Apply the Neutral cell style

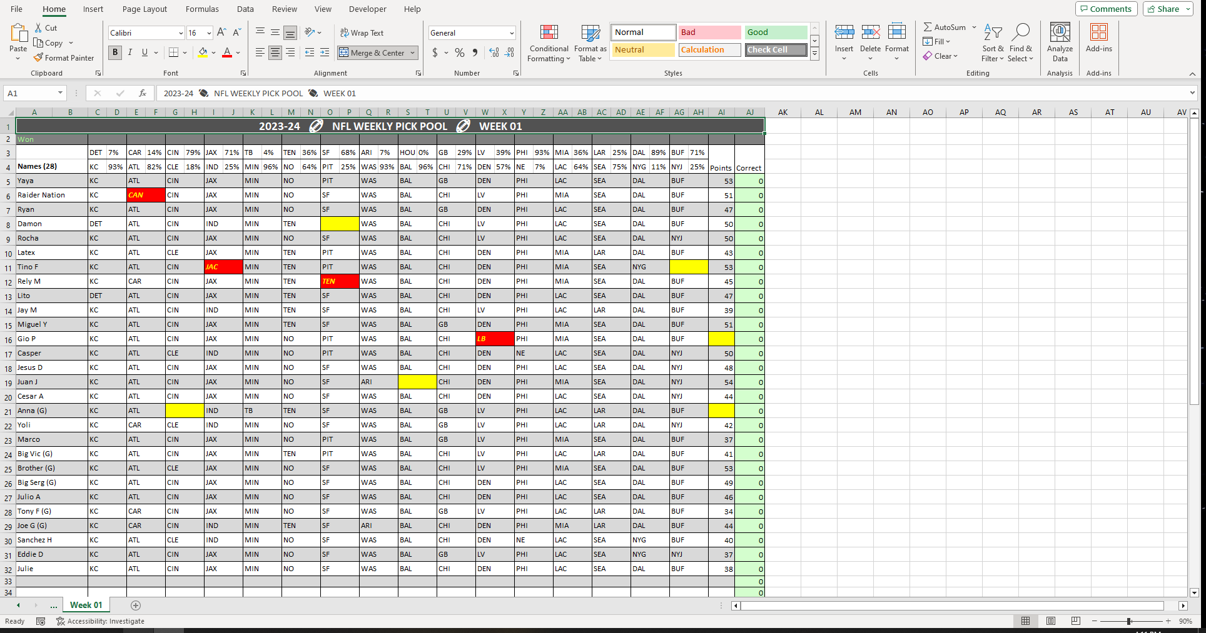643,49
